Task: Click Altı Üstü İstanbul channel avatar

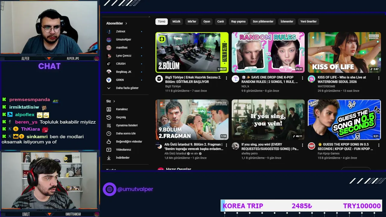Action: coord(159,146)
